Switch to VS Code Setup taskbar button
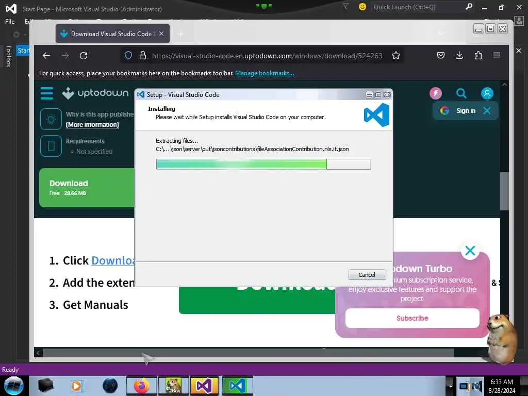This screenshot has height=396, width=528. point(237,386)
